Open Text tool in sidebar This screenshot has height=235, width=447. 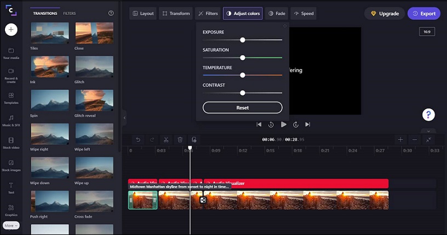pyautogui.click(x=11, y=188)
